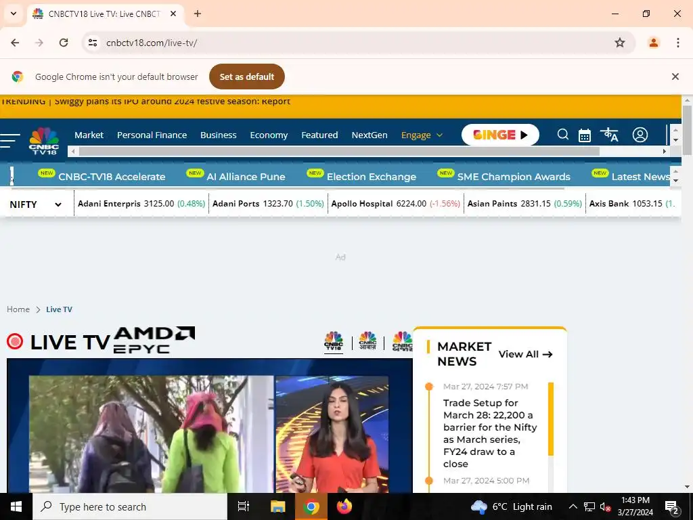Viewport: 693px width, 520px height.
Task: Open Election Exchange link
Action: 372,177
